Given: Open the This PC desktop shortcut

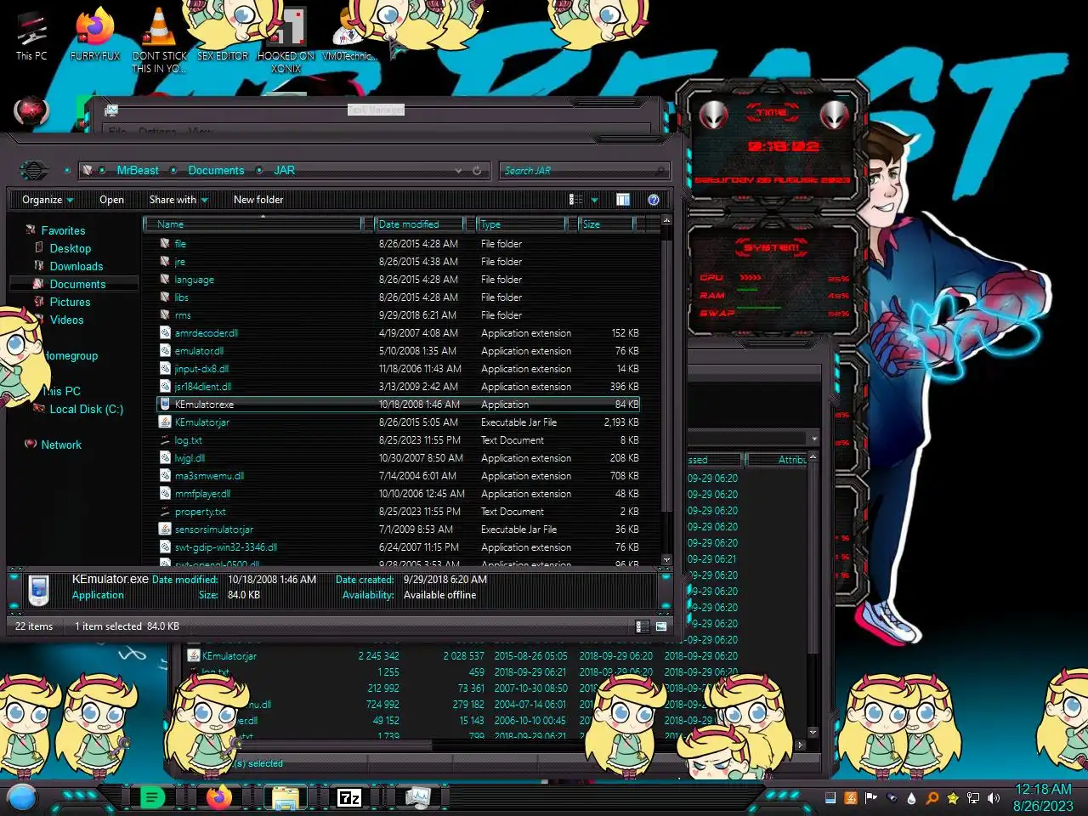Looking at the screenshot, I should [x=31, y=34].
